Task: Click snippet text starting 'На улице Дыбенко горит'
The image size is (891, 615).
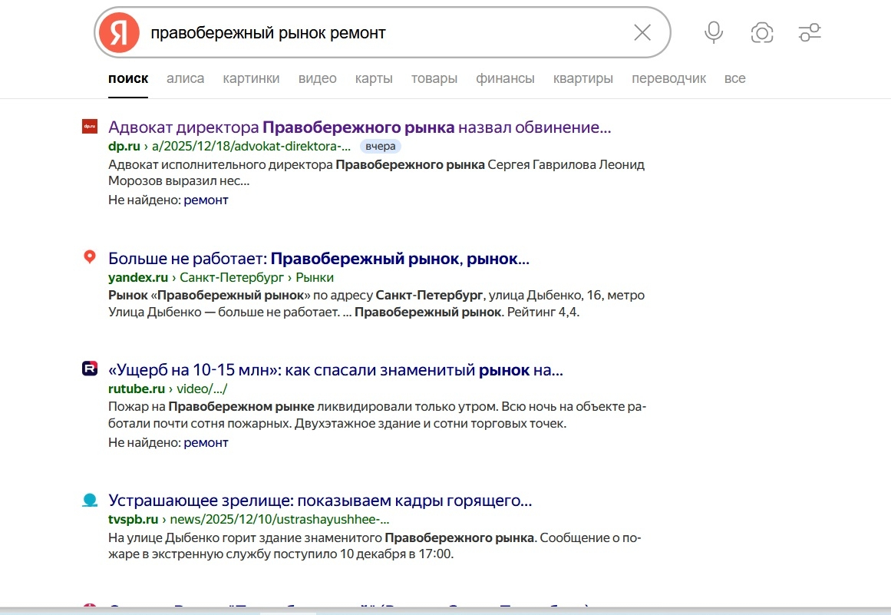Action: pyautogui.click(x=375, y=546)
